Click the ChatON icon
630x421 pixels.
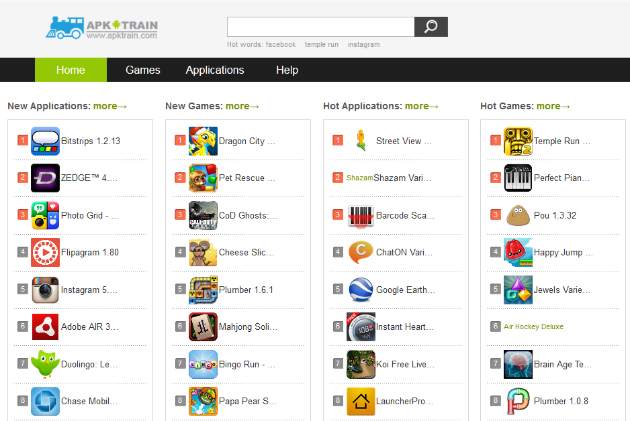(361, 253)
